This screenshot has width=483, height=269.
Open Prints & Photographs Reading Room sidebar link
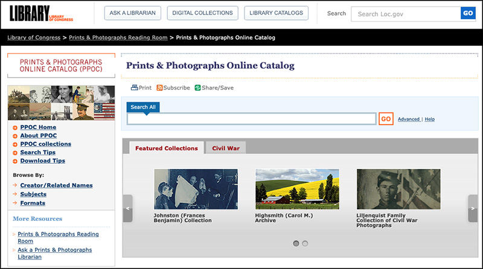58,237
